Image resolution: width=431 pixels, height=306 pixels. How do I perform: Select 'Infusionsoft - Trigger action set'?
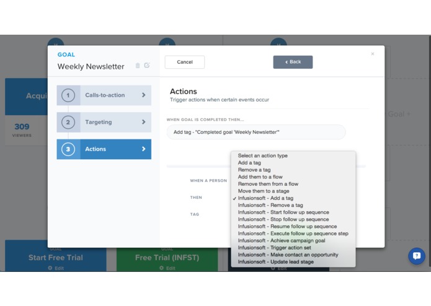pos(293,248)
